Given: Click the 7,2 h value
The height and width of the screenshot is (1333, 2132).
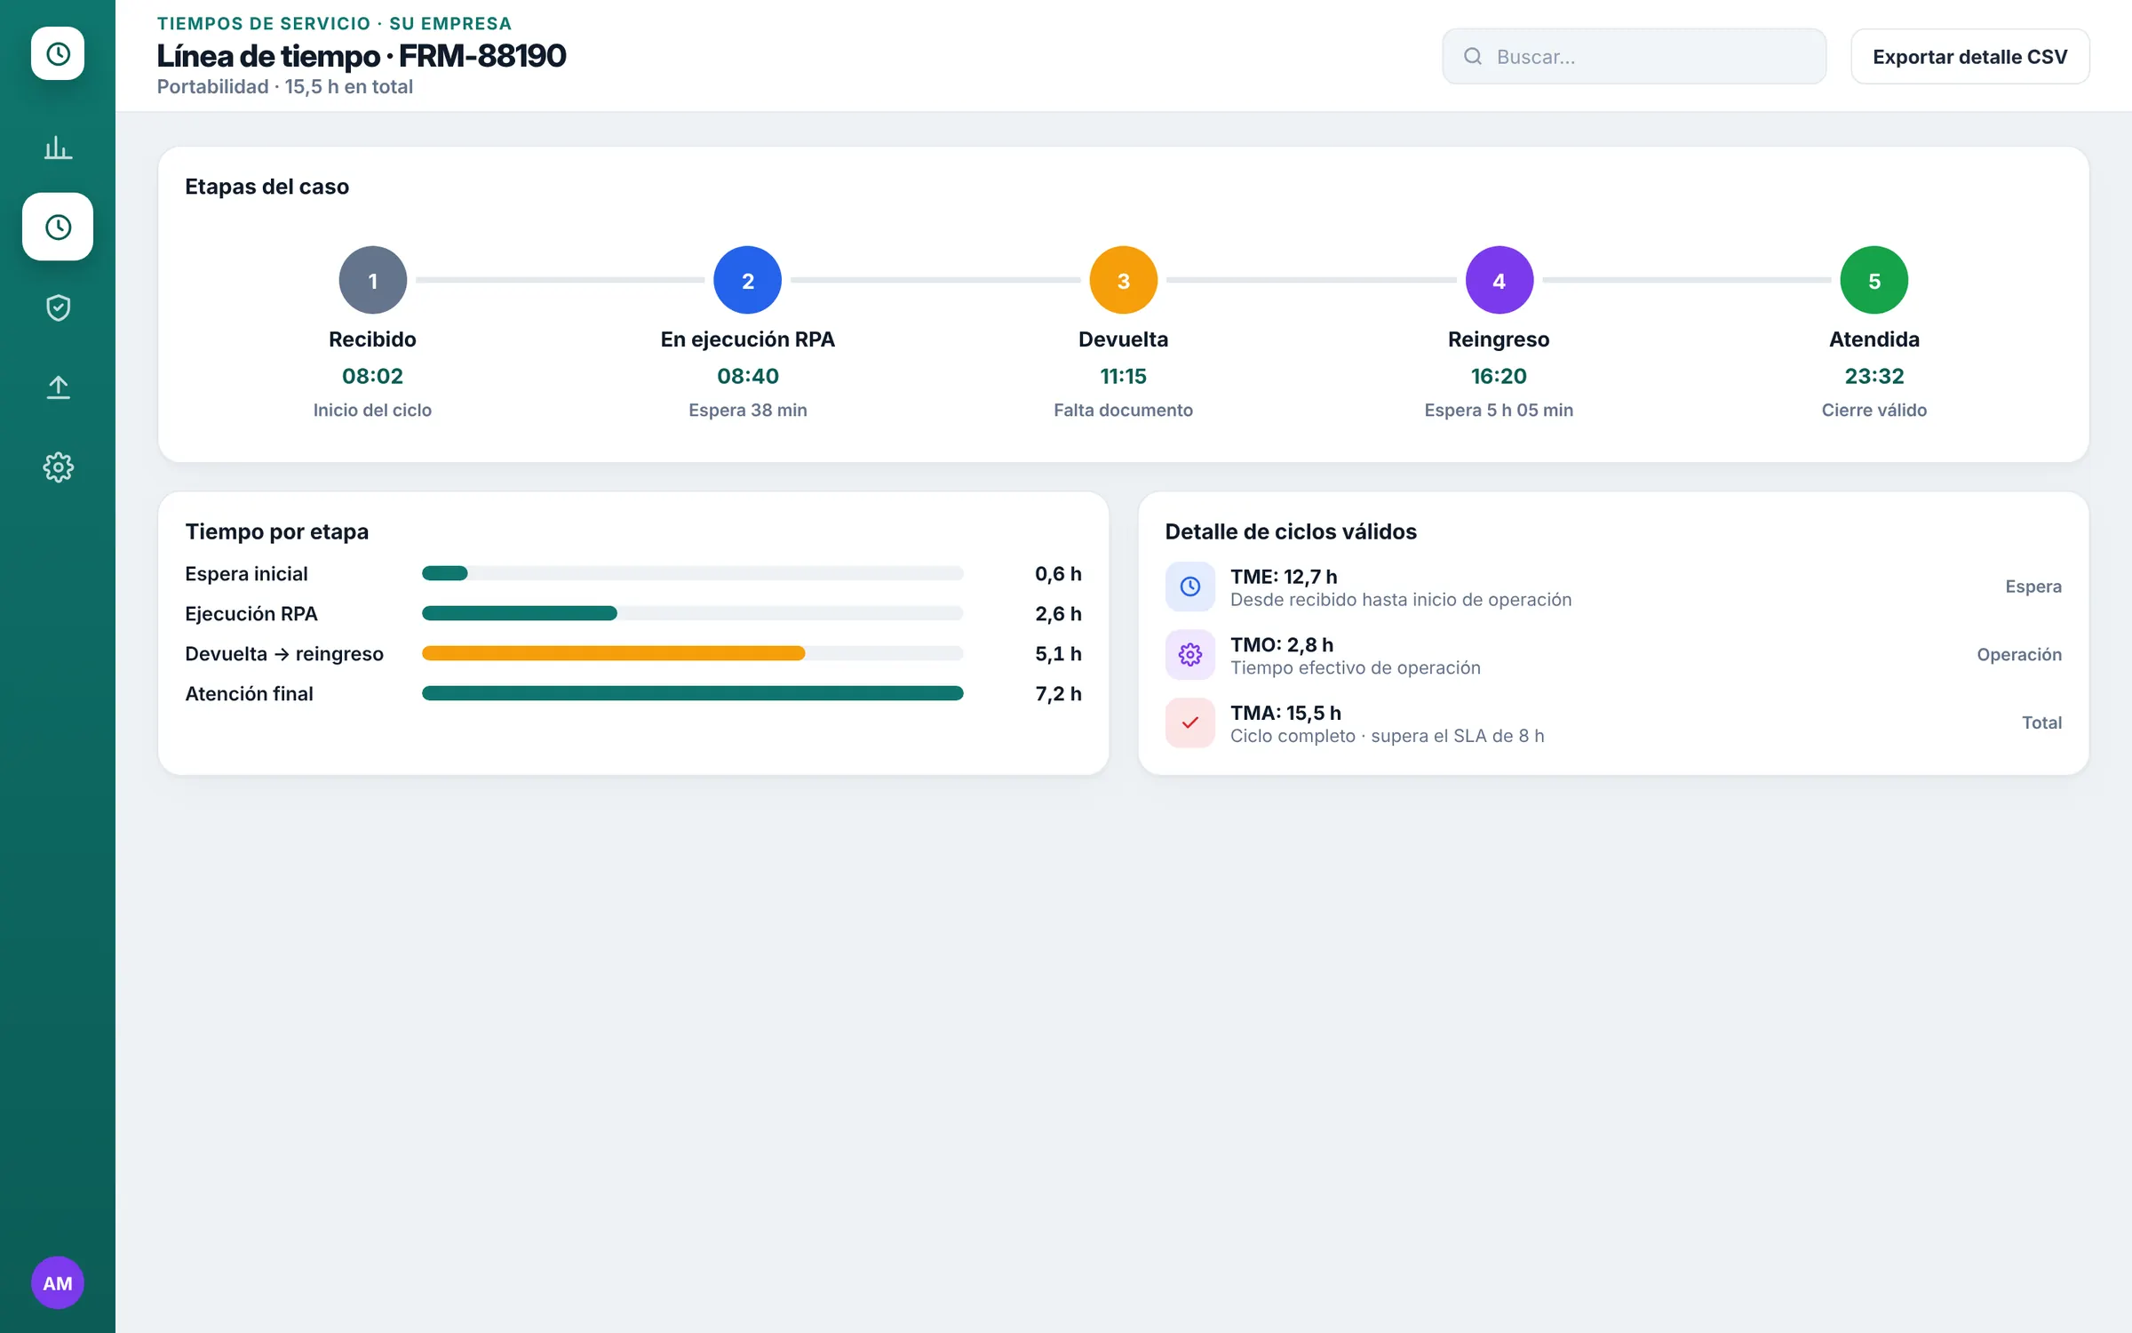Looking at the screenshot, I should [1059, 693].
